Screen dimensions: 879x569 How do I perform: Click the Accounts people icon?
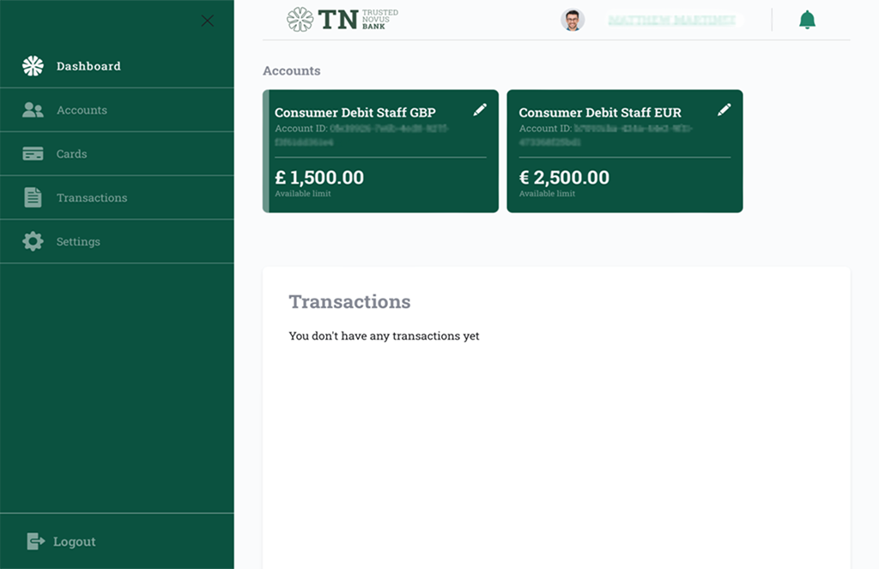tap(33, 110)
